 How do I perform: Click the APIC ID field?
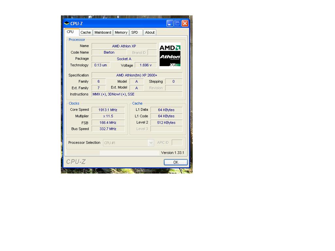point(177,142)
